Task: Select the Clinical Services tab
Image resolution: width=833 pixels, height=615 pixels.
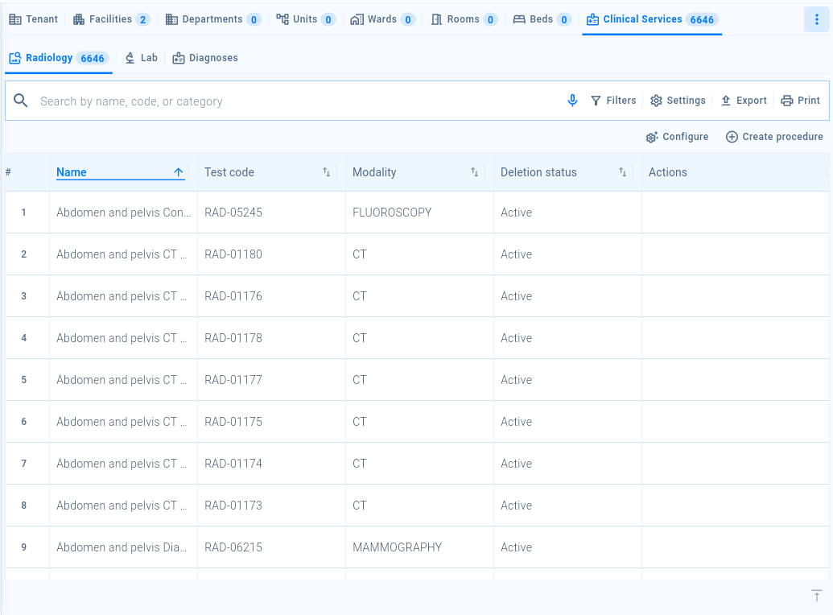Action: coord(652,19)
